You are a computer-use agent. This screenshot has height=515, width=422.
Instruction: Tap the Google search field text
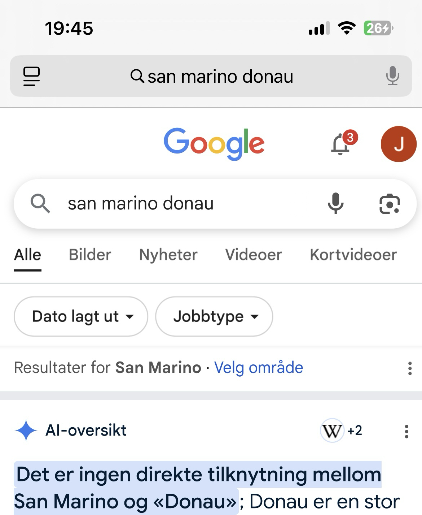tap(141, 204)
